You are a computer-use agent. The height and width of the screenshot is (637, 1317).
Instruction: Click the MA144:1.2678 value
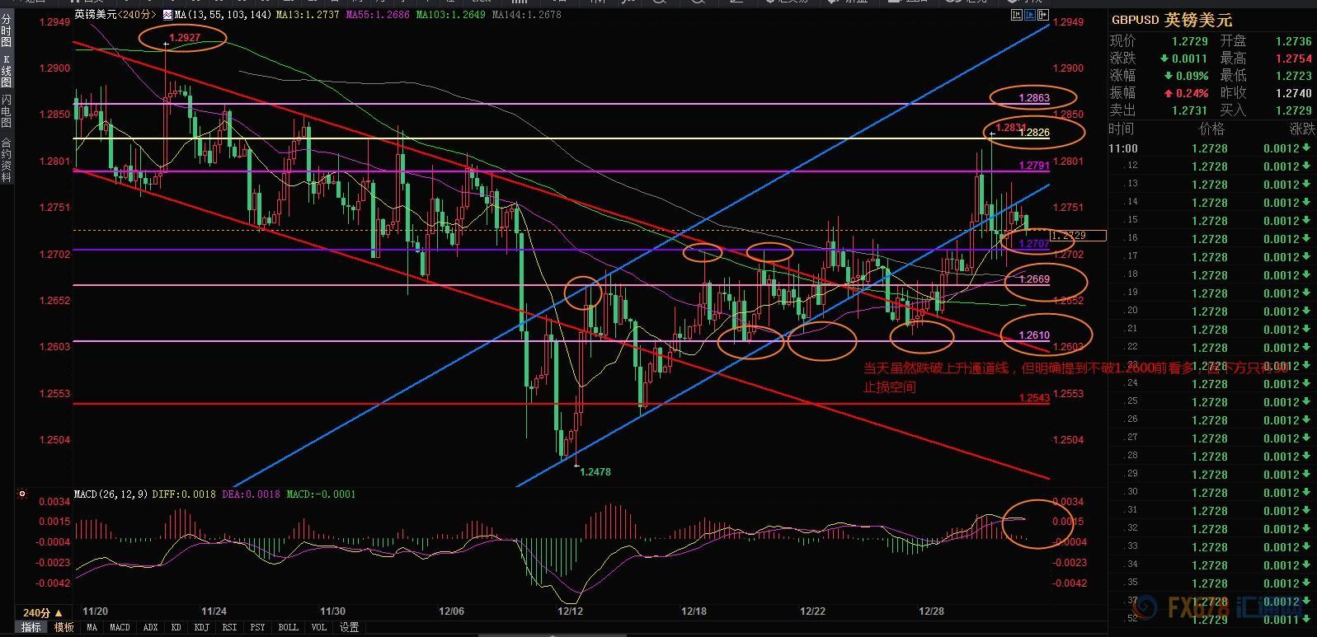(x=526, y=15)
